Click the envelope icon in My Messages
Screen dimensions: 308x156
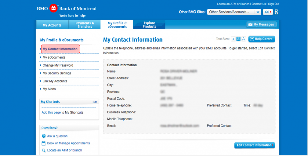pyautogui.click(x=250, y=25)
